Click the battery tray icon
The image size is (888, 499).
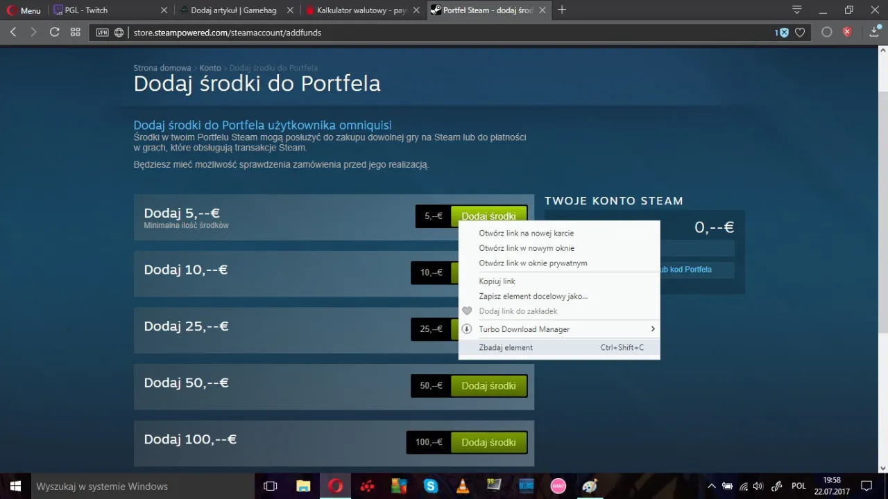pyautogui.click(x=727, y=487)
